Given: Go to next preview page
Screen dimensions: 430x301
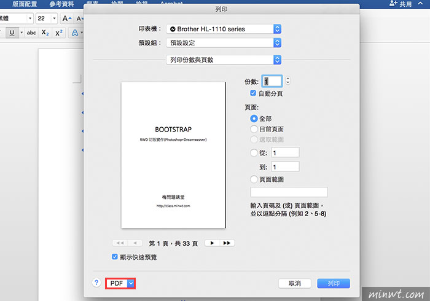Looking at the screenshot, I should [x=212, y=243].
